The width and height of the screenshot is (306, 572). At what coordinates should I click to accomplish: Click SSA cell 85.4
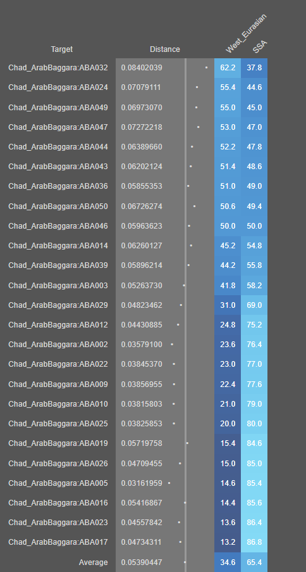click(254, 483)
